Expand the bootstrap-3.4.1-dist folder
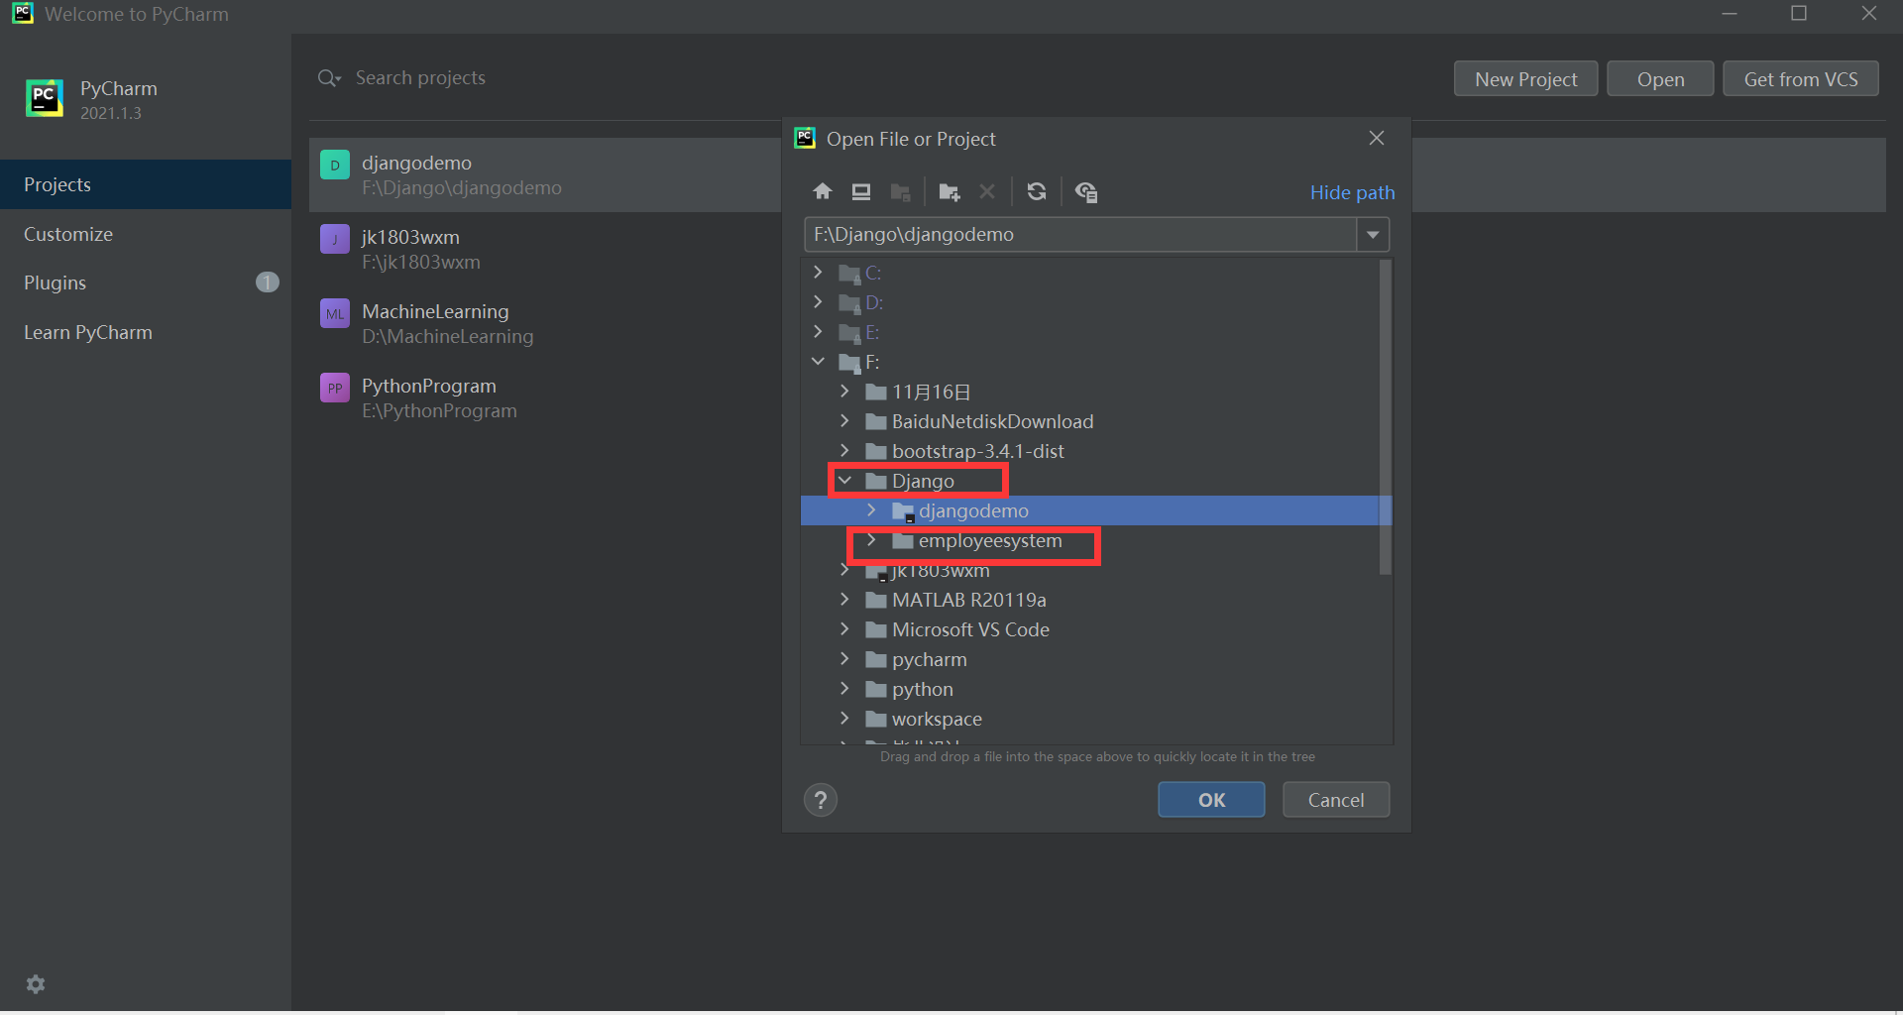 click(844, 450)
